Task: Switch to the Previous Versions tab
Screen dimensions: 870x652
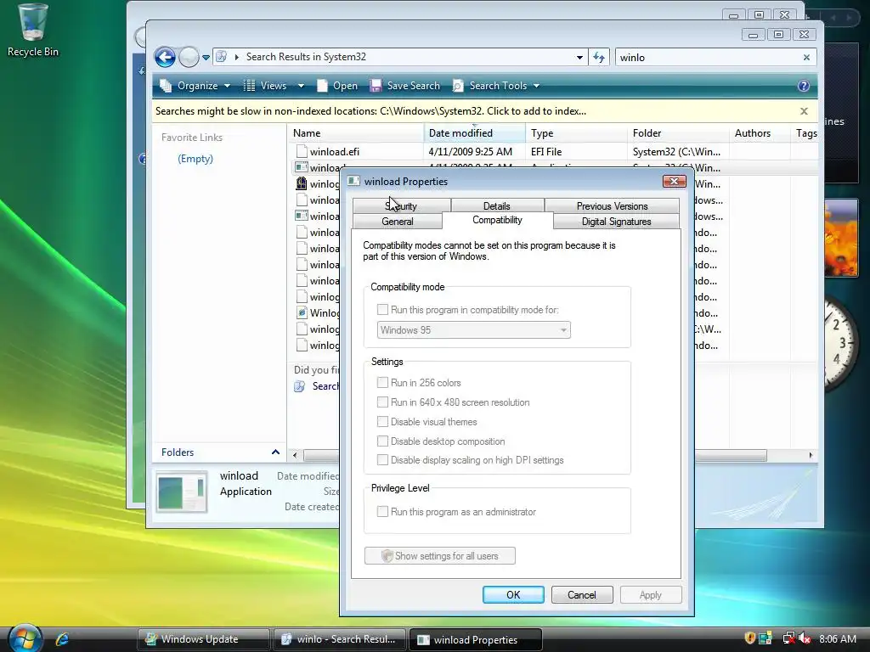Action: coord(612,205)
